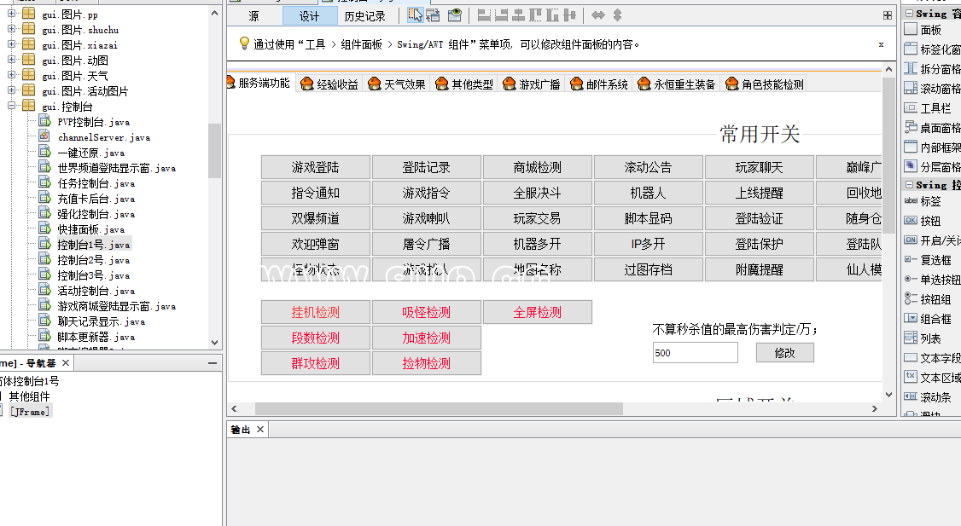
Task: Open the 邮件系统 tab in the form
Action: (599, 84)
